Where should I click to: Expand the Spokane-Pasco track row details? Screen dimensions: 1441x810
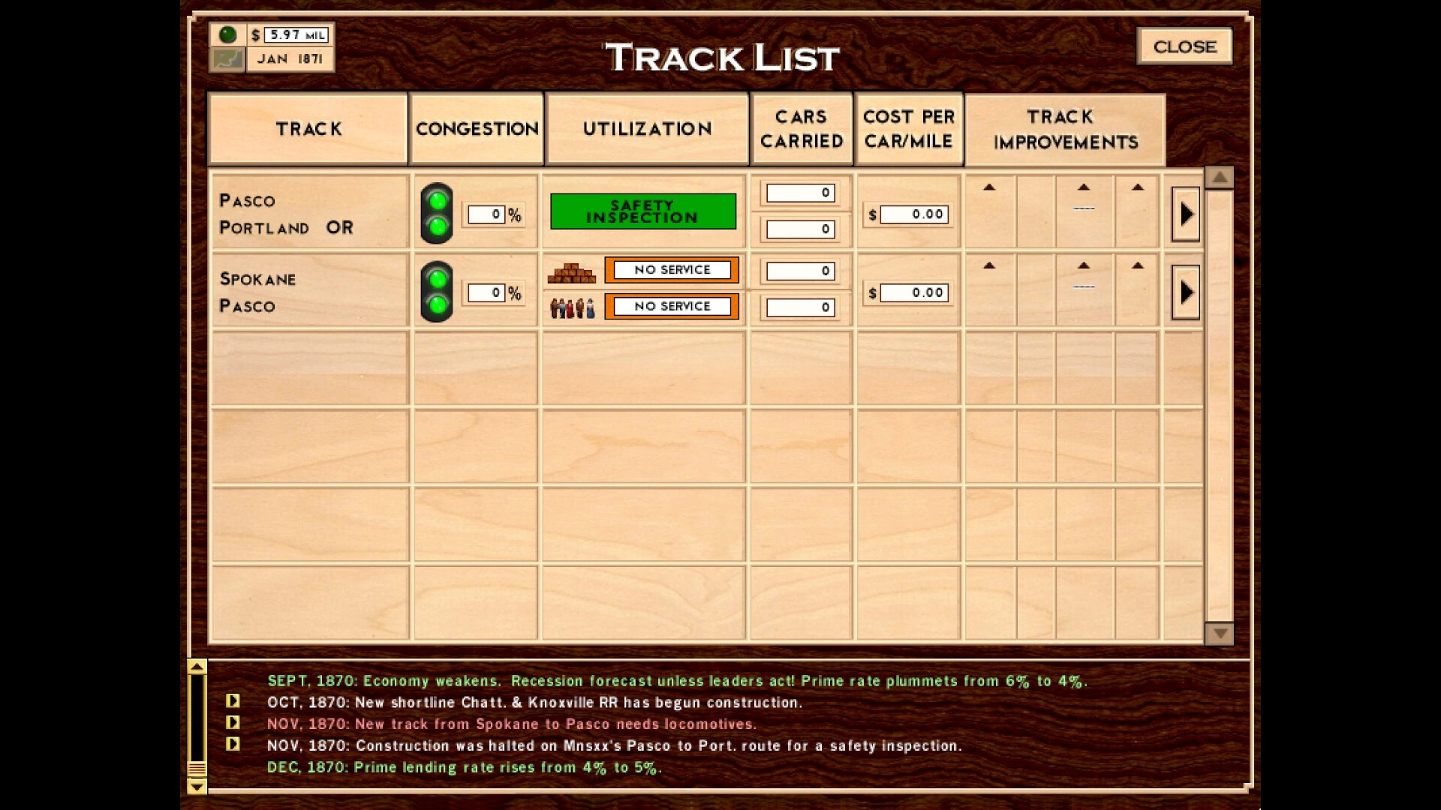(x=1184, y=289)
